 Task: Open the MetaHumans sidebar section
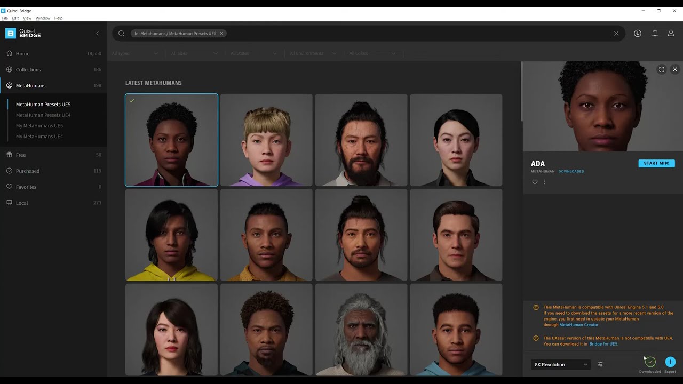click(53, 85)
